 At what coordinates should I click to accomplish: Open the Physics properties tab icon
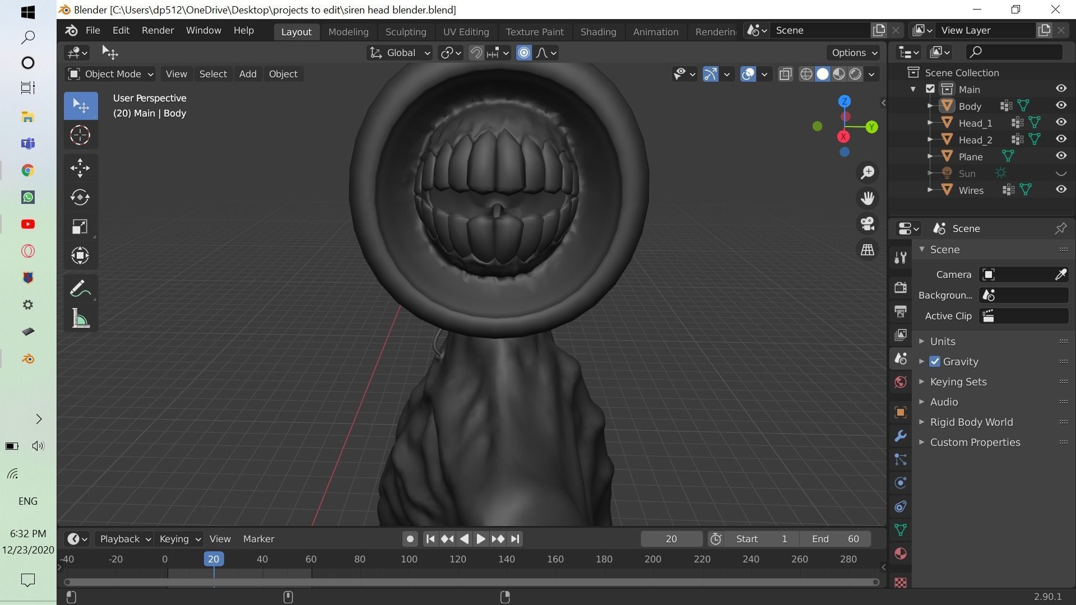point(901,483)
